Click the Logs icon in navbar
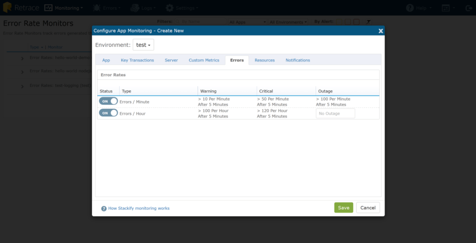The width and height of the screenshot is (476, 243). click(135, 8)
